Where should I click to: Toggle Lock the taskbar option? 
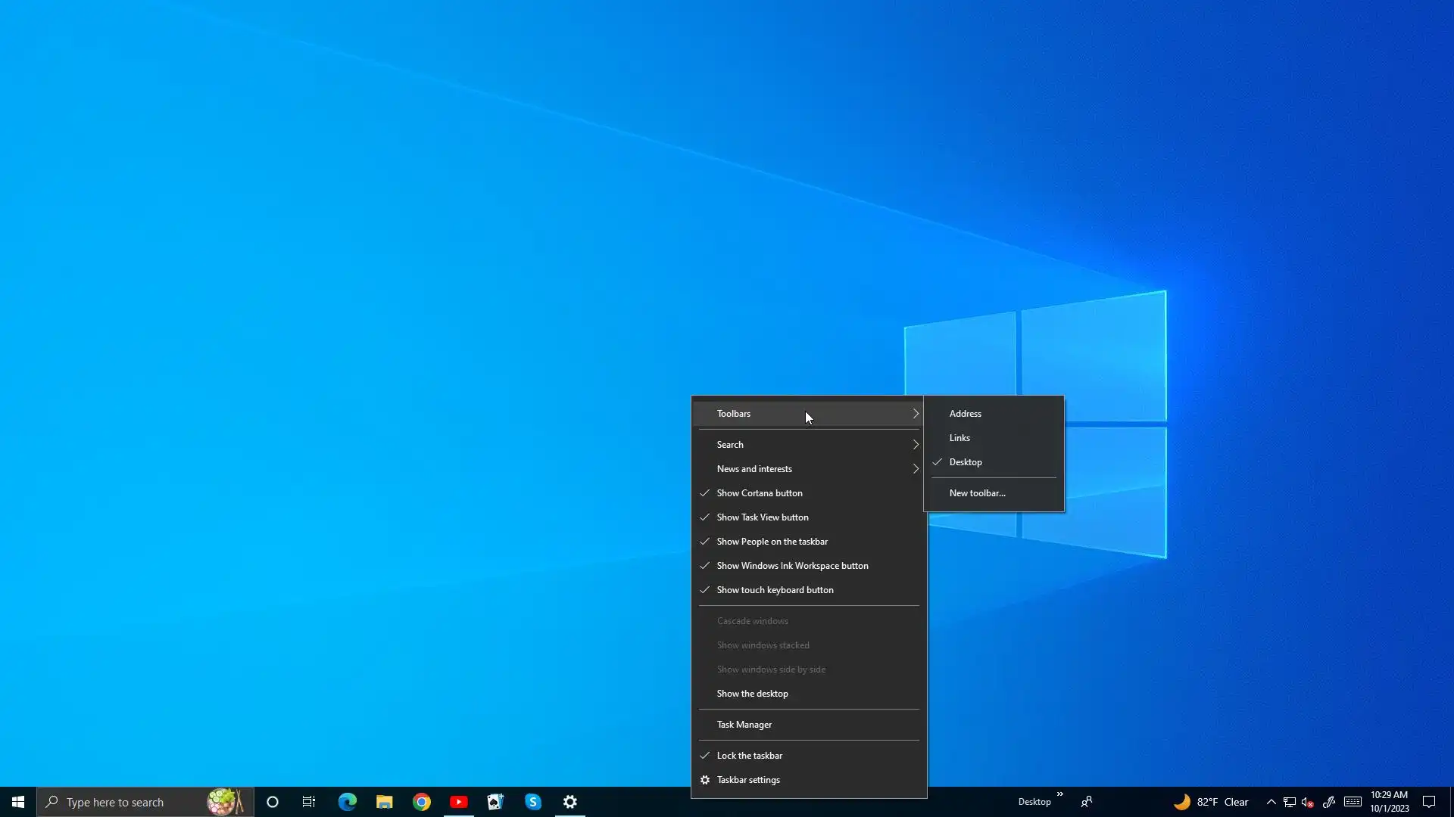pyautogui.click(x=749, y=756)
